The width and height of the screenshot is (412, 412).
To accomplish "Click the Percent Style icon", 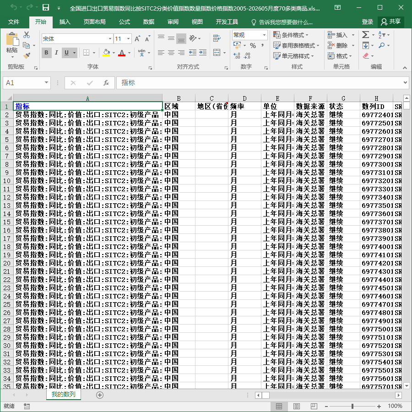I will coord(253,45).
